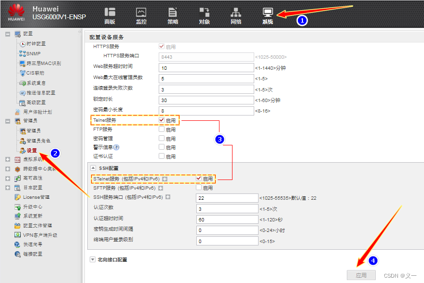Image resolution: width=424 pixels, height=283 pixels.
Task: Click the License管理 icon
Action: [17, 197]
